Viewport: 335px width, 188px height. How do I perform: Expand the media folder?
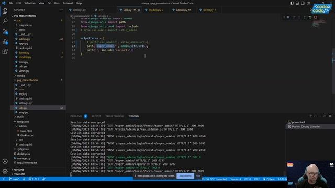point(21,76)
